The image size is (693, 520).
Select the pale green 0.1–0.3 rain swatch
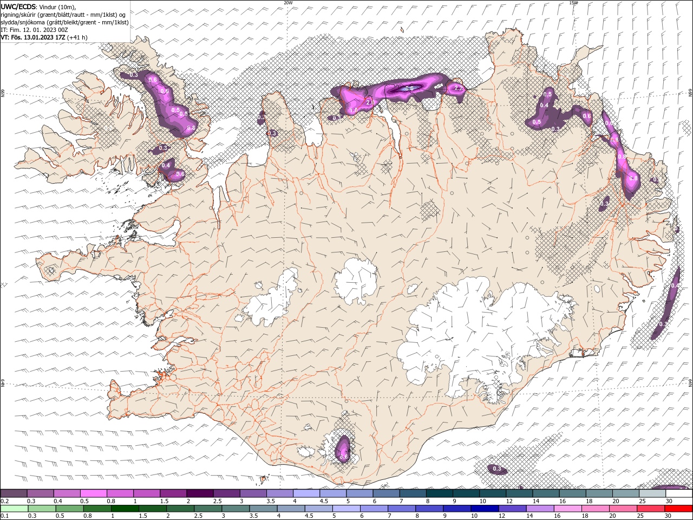point(15,509)
